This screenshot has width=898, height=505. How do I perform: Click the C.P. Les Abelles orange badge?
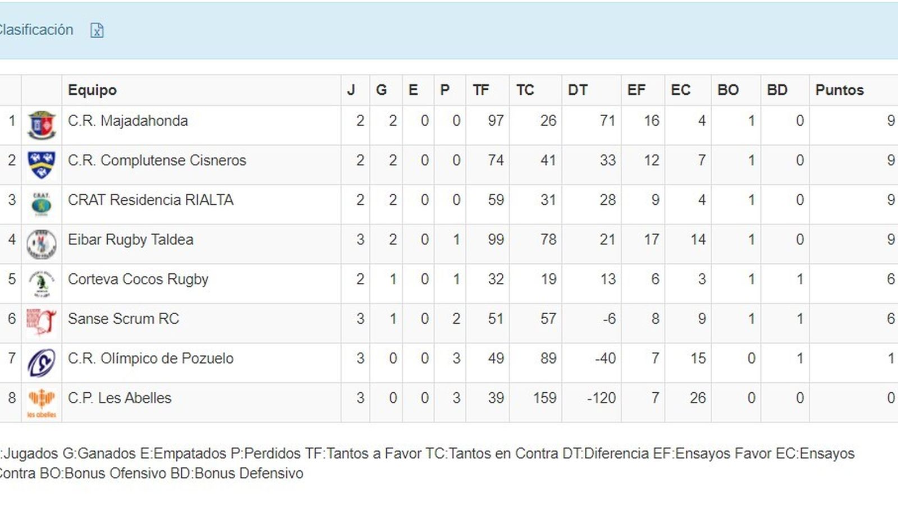pyautogui.click(x=42, y=398)
